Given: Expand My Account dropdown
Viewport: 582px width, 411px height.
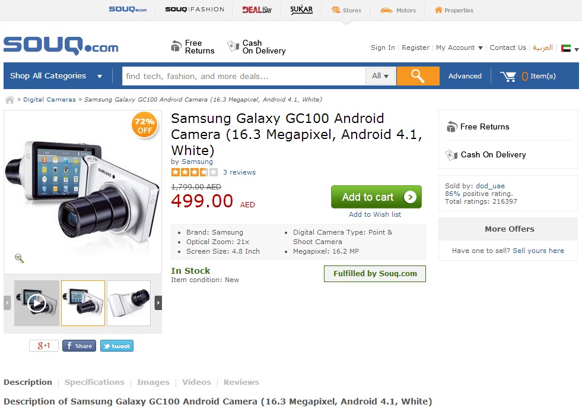Looking at the screenshot, I should pyautogui.click(x=459, y=48).
